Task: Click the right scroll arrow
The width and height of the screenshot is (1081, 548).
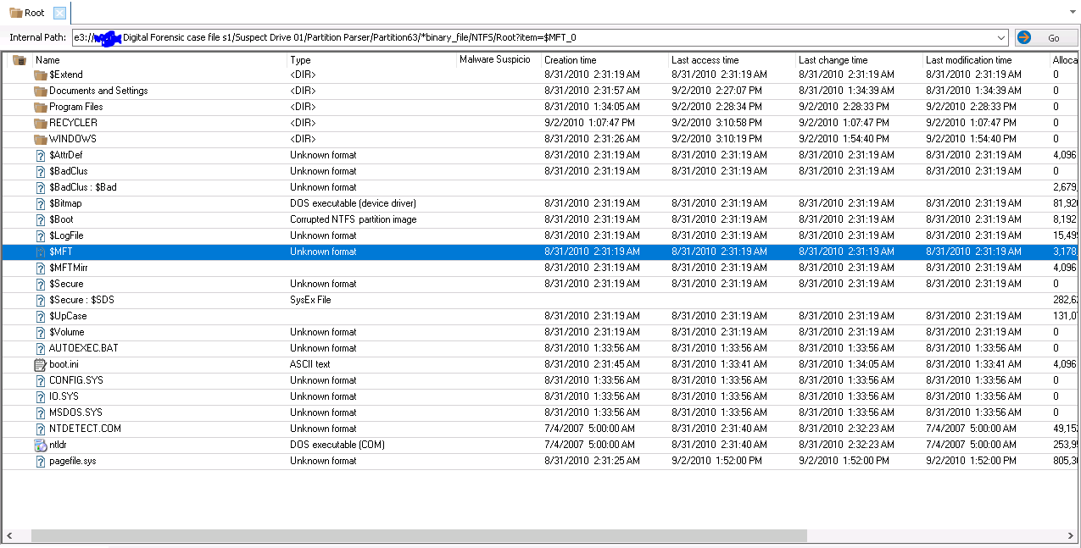Action: tap(1071, 536)
